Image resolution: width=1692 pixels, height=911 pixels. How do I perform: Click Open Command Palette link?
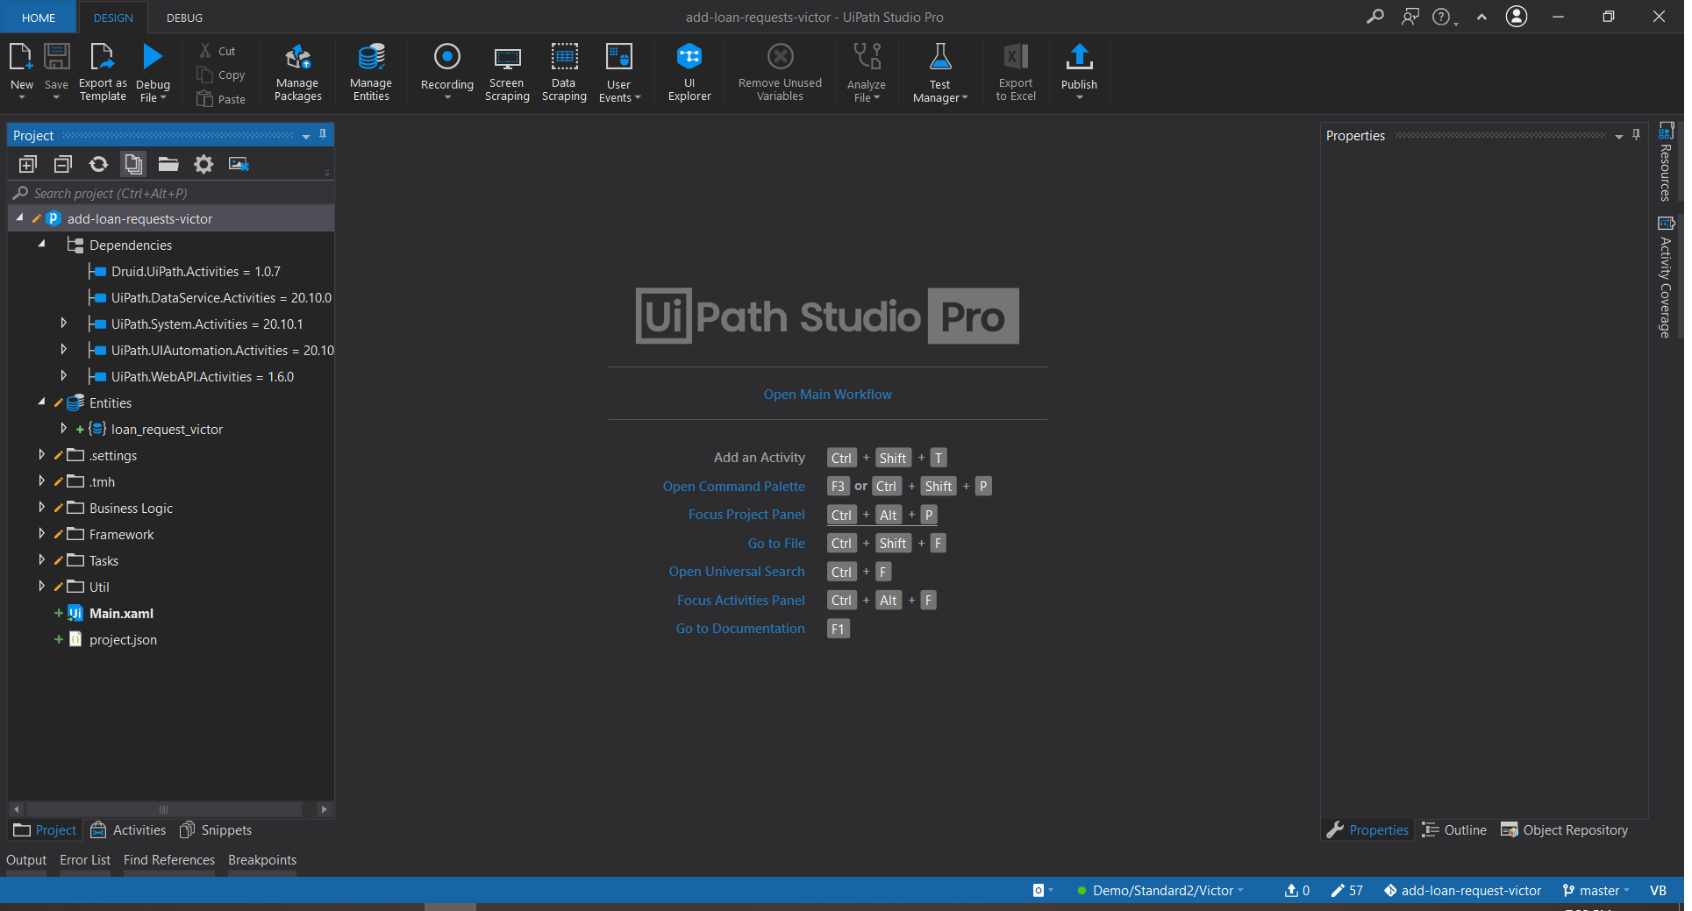click(x=733, y=487)
